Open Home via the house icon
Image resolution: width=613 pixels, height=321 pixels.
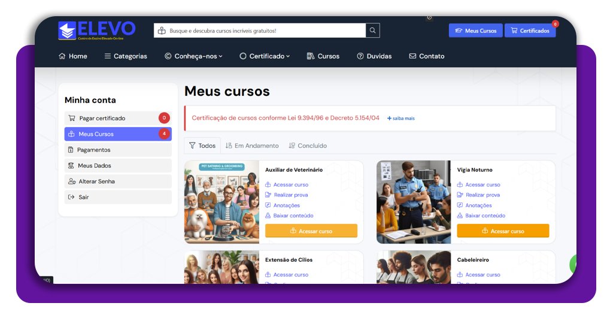(x=62, y=56)
